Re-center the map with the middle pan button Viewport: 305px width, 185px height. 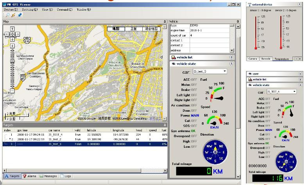(x=12, y=34)
